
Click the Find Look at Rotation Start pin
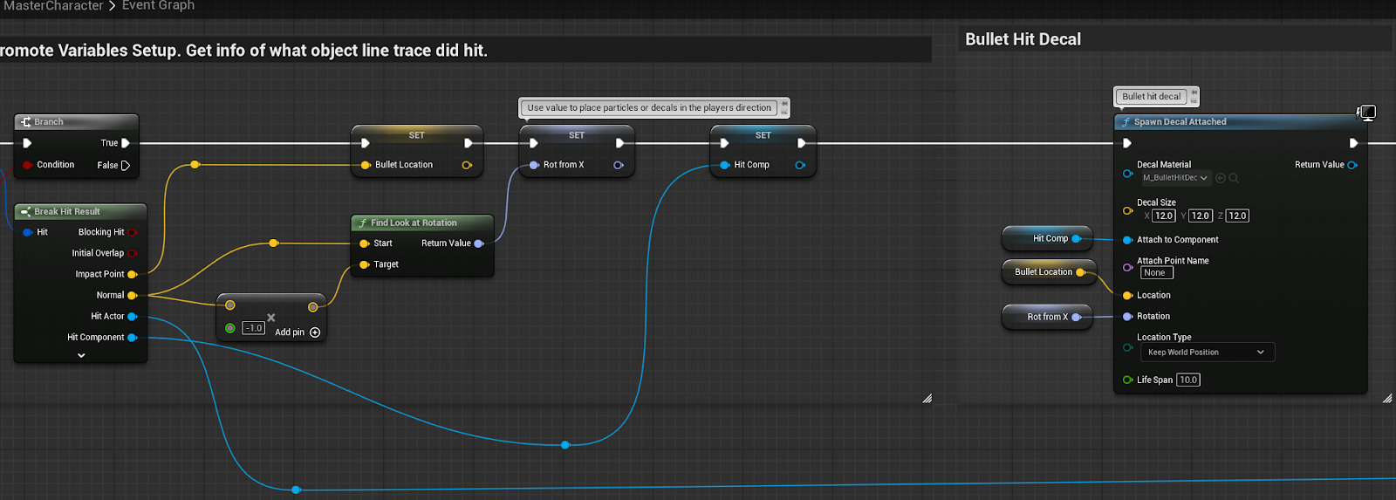pos(365,243)
